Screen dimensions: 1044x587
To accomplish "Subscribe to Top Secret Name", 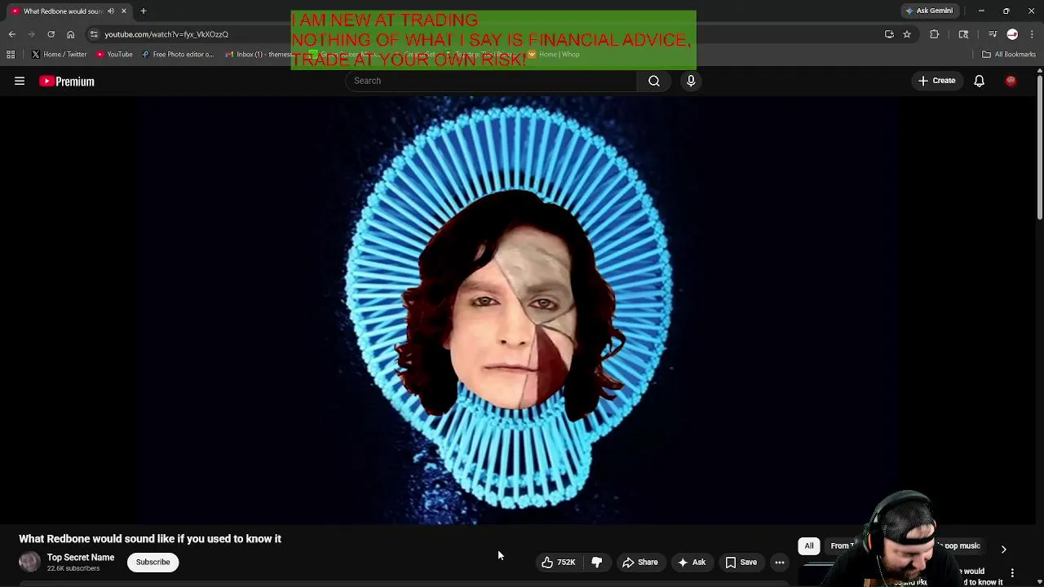I will (153, 562).
